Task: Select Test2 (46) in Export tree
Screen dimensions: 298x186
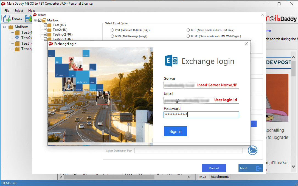Action: (60, 30)
